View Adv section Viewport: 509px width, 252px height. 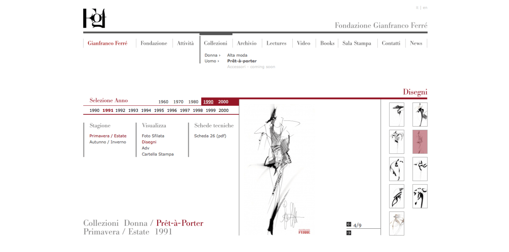click(x=146, y=148)
